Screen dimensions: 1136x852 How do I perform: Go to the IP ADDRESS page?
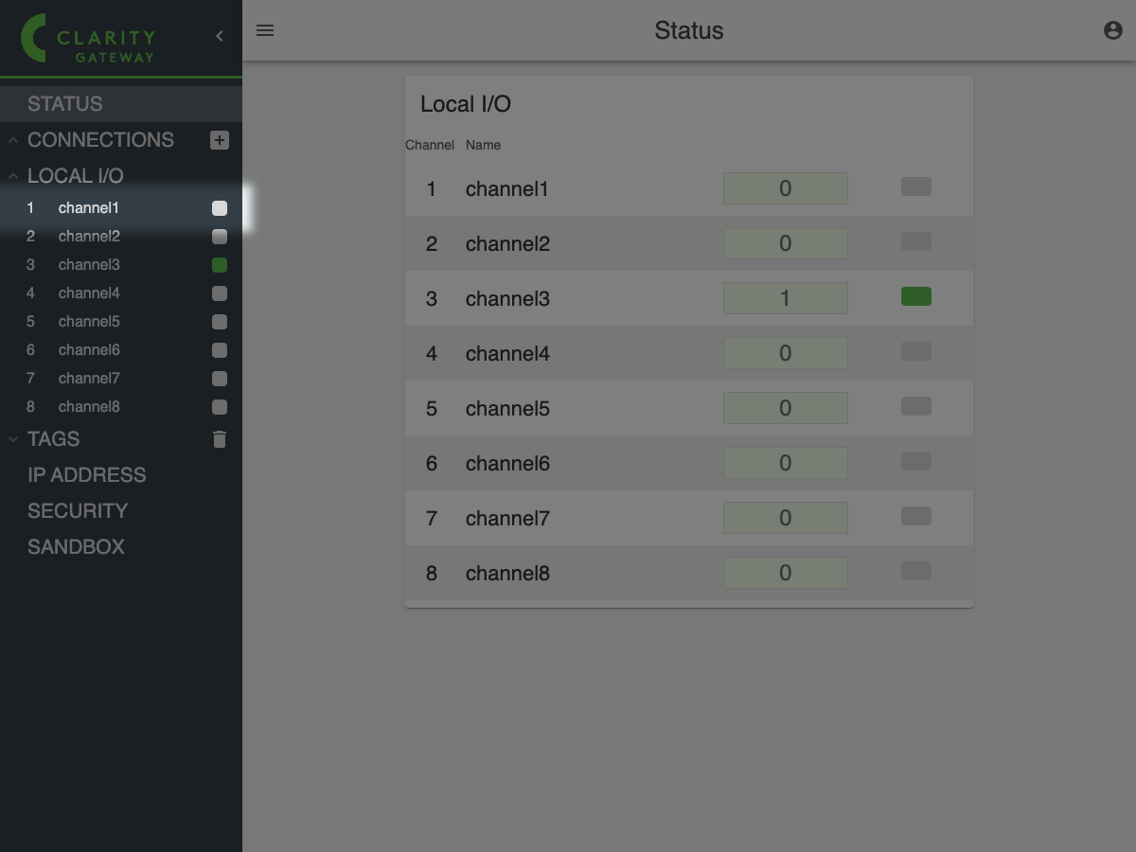pyautogui.click(x=87, y=475)
